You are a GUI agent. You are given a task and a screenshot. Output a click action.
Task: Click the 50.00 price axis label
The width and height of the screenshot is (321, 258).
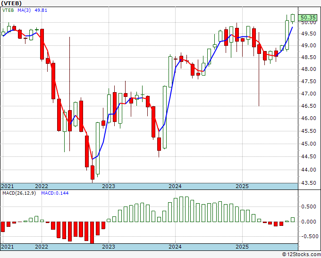(x=309, y=23)
